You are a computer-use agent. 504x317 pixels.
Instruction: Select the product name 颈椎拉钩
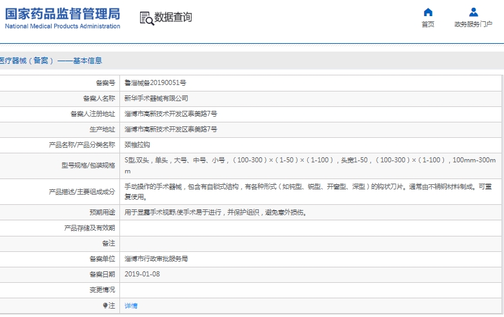(137, 145)
